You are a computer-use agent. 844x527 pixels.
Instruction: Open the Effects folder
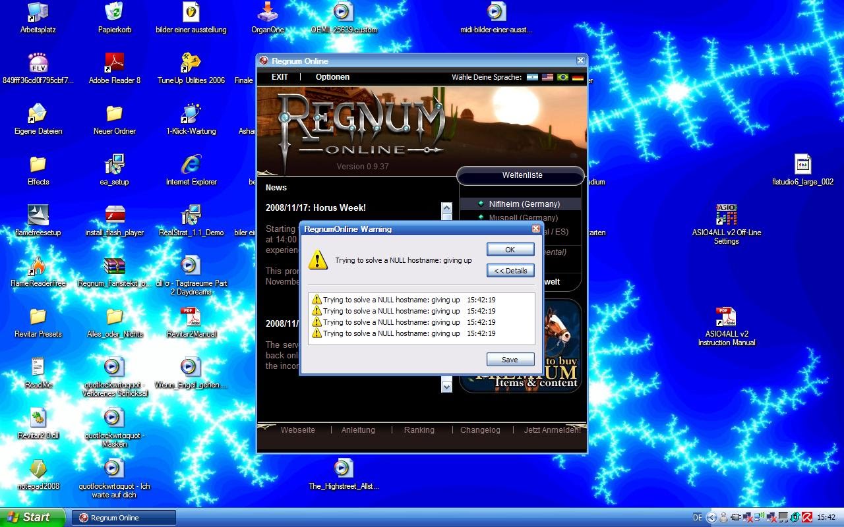(38, 171)
